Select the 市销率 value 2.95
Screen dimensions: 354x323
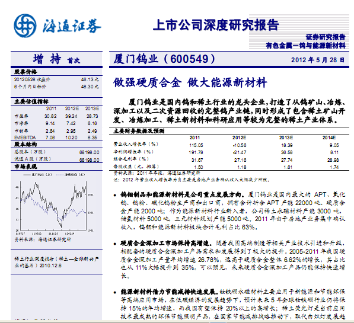pos(71,131)
